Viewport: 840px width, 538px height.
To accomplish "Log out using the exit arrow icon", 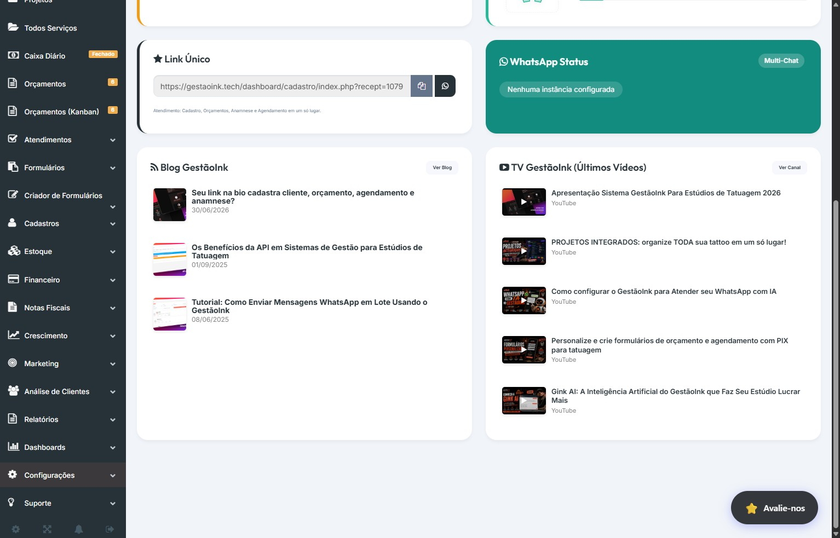I will pos(110,529).
